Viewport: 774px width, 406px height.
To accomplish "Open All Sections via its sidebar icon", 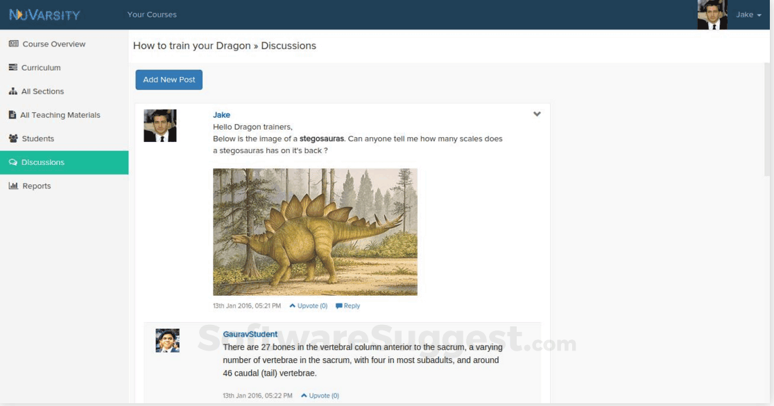I will (x=14, y=91).
